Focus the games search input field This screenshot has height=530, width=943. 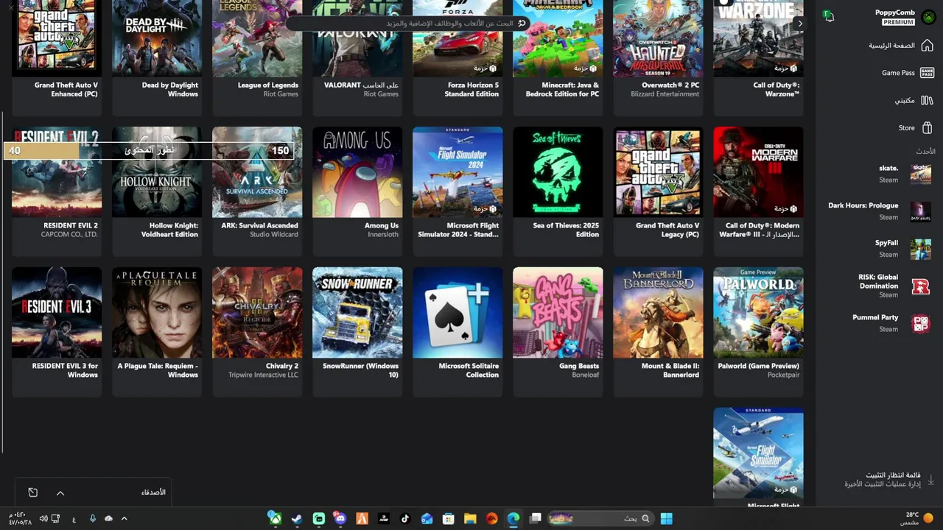coord(409,24)
